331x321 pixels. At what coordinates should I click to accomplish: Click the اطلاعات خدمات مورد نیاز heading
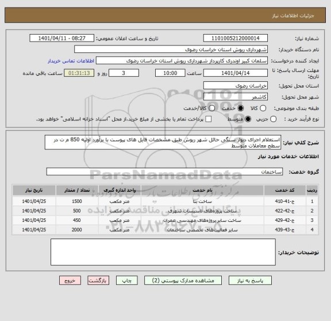coord(288,157)
